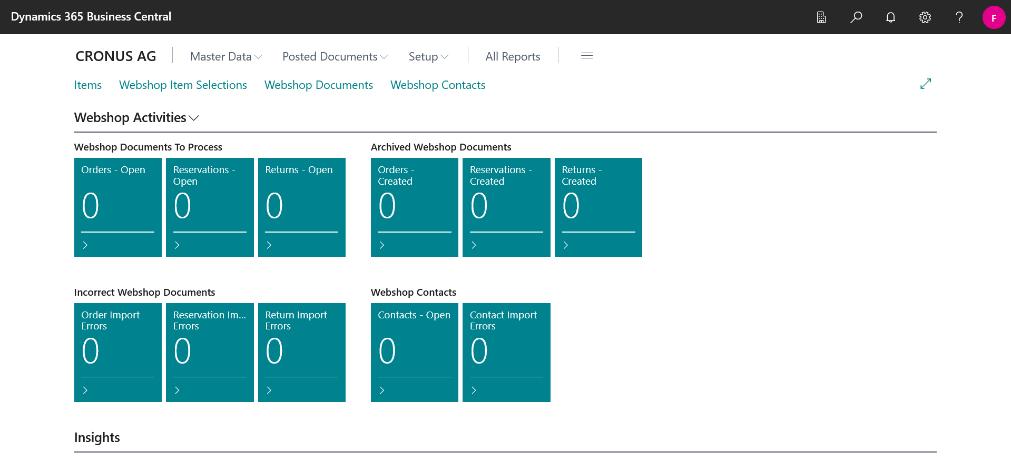
Task: Open the user account avatar F
Action: coord(994,17)
